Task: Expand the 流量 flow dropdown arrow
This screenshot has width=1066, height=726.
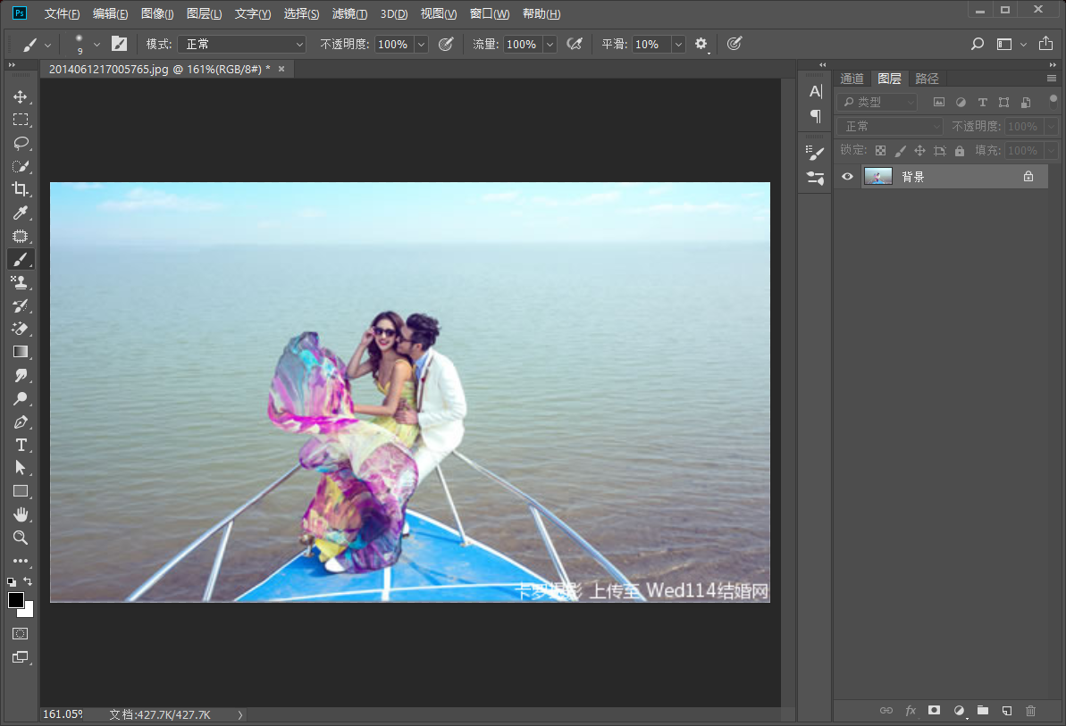Action: [550, 44]
